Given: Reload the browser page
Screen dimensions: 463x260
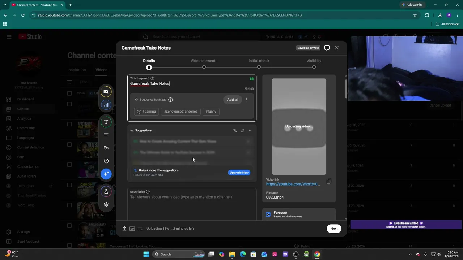Looking at the screenshot, I should 23,15.
